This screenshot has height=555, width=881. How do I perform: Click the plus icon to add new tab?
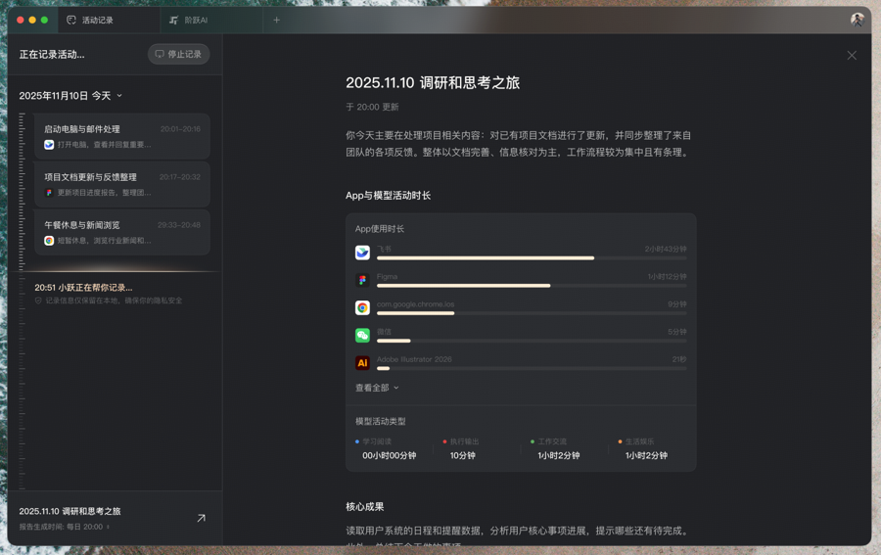[x=276, y=20]
